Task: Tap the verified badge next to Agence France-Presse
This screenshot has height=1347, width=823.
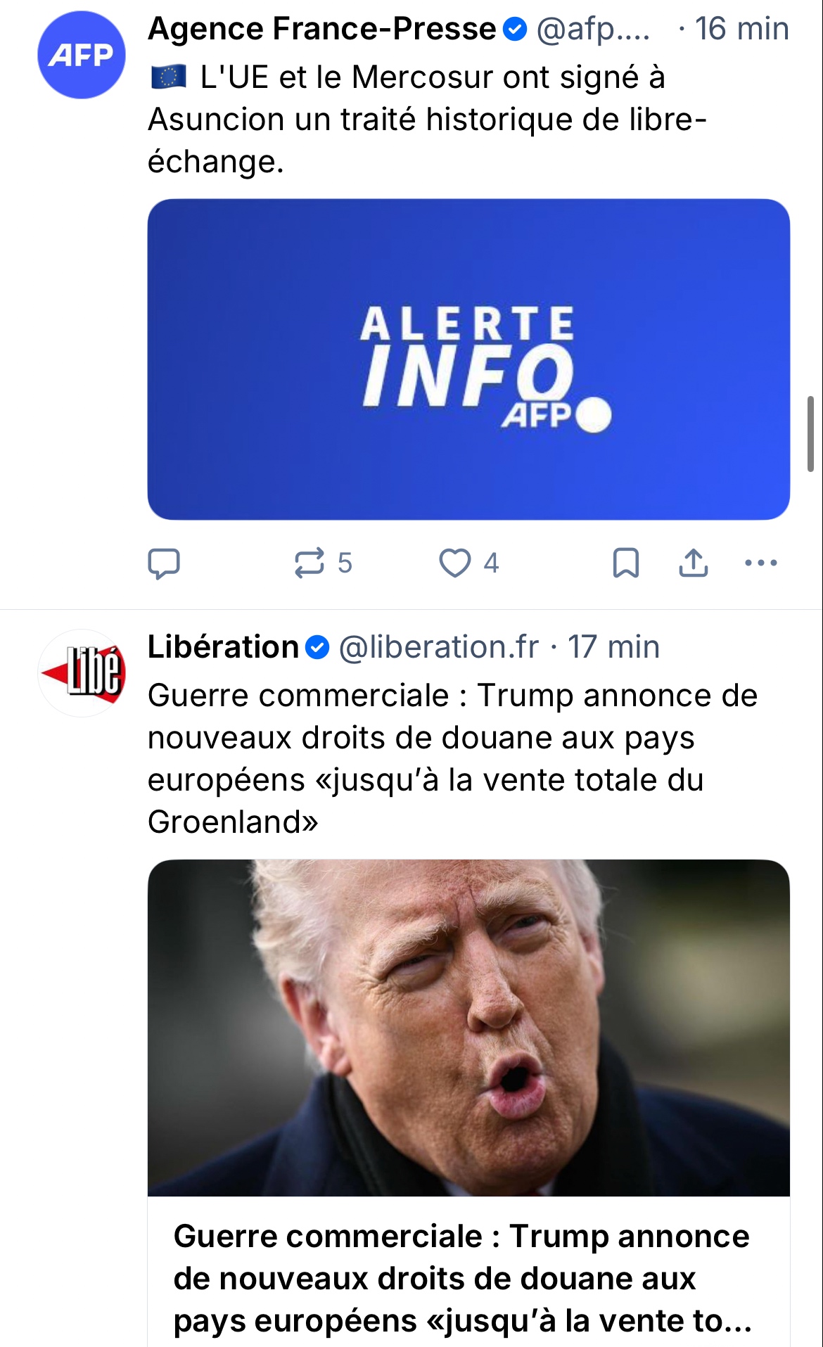Action: pyautogui.click(x=515, y=30)
